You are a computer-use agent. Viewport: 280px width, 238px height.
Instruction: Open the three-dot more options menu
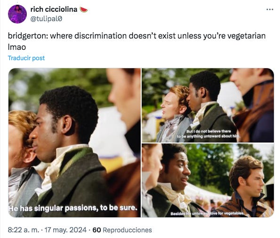pyautogui.click(x=270, y=9)
